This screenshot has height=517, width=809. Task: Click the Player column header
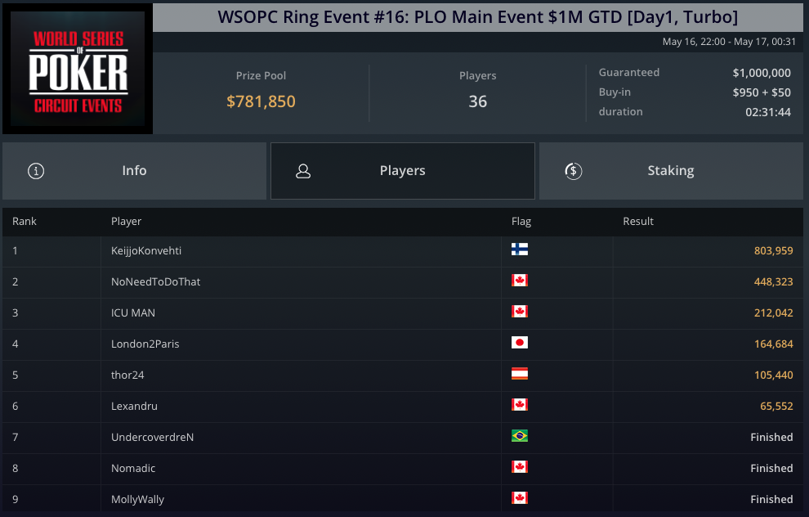pyautogui.click(x=127, y=222)
